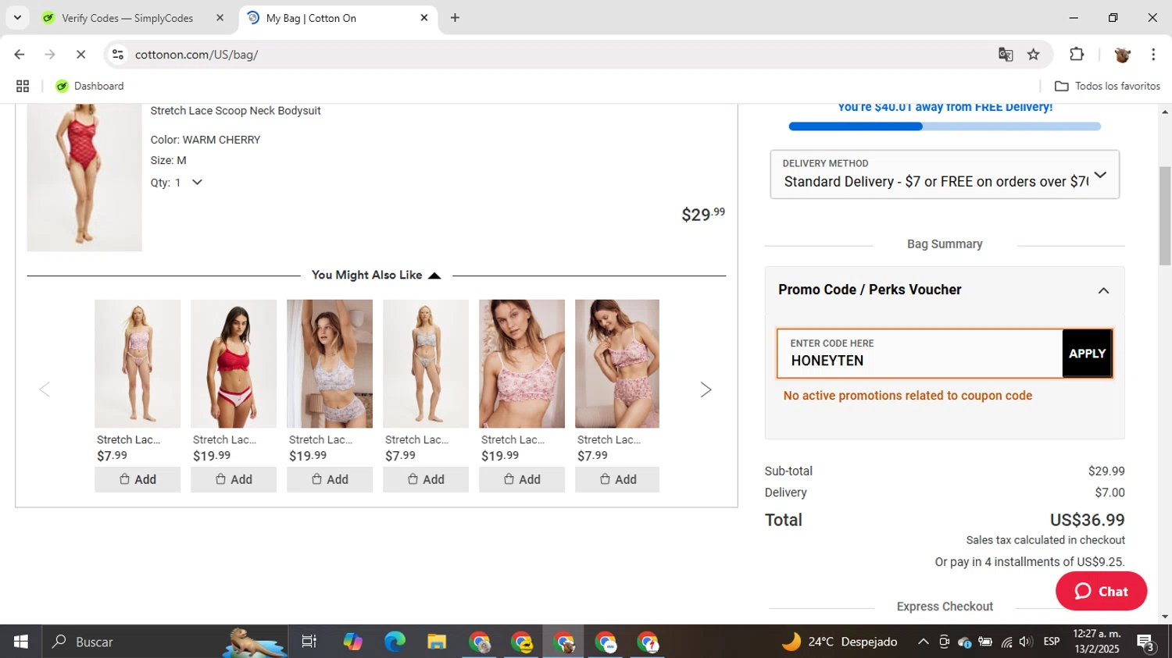Show hidden system tray icons
Screen dimensions: 1172x658
click(x=923, y=642)
